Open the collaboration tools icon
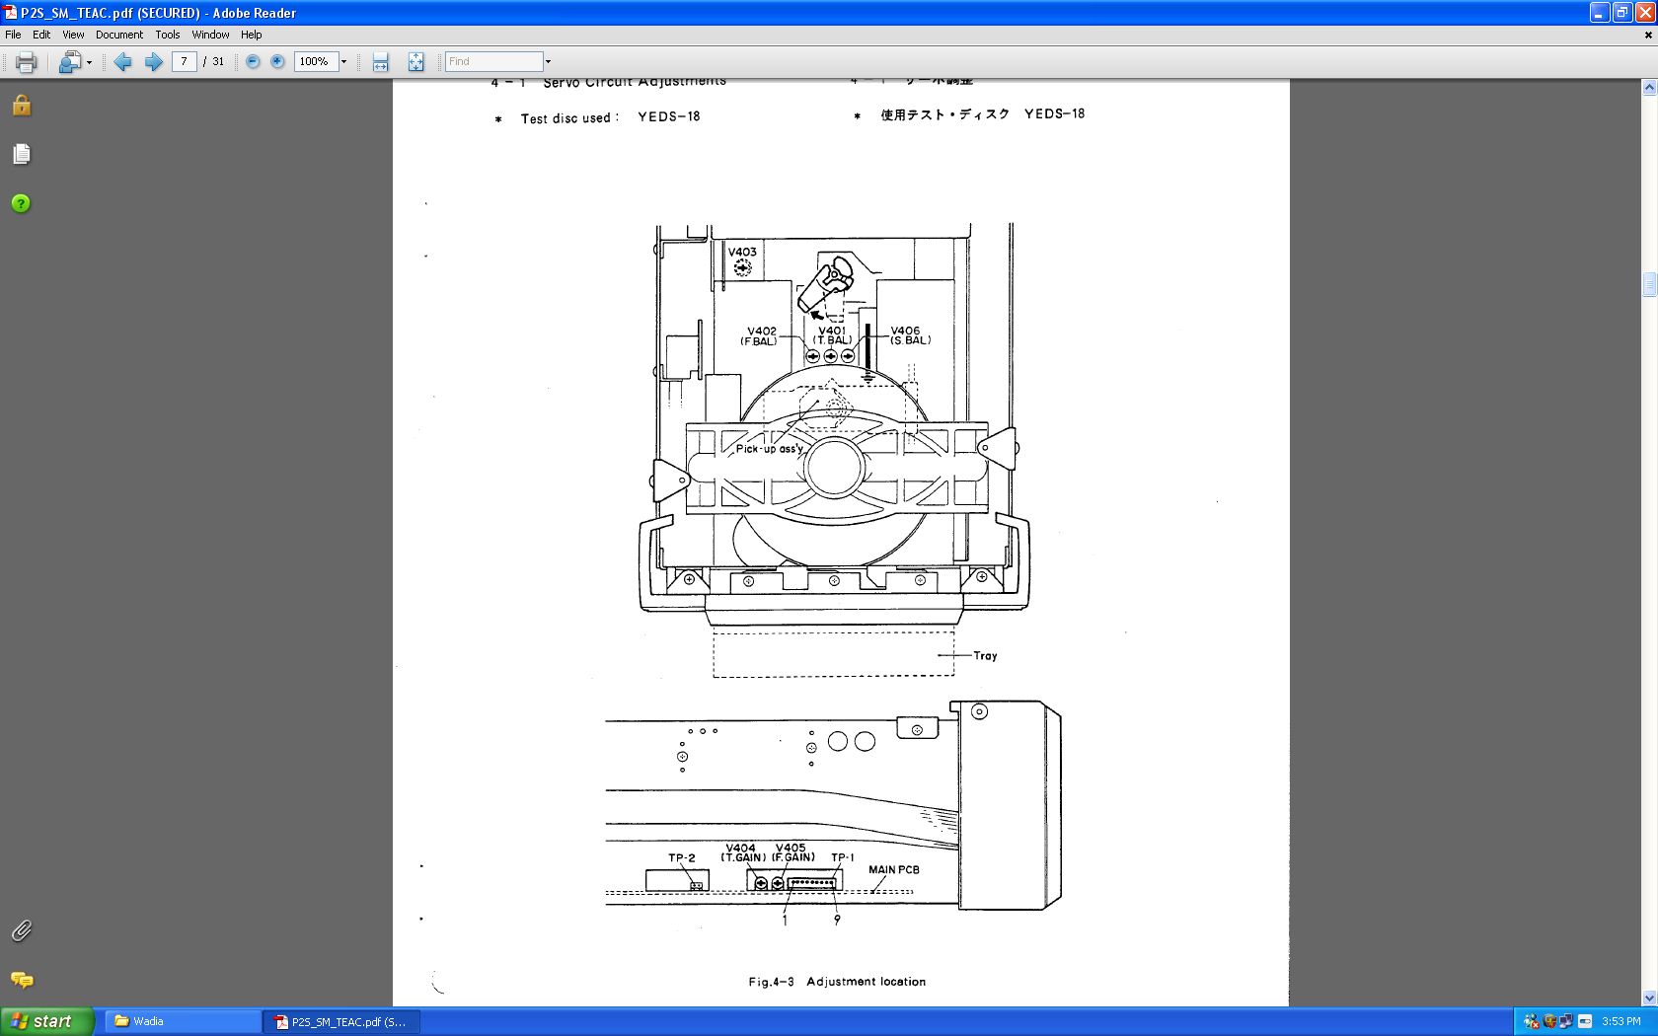 (69, 62)
